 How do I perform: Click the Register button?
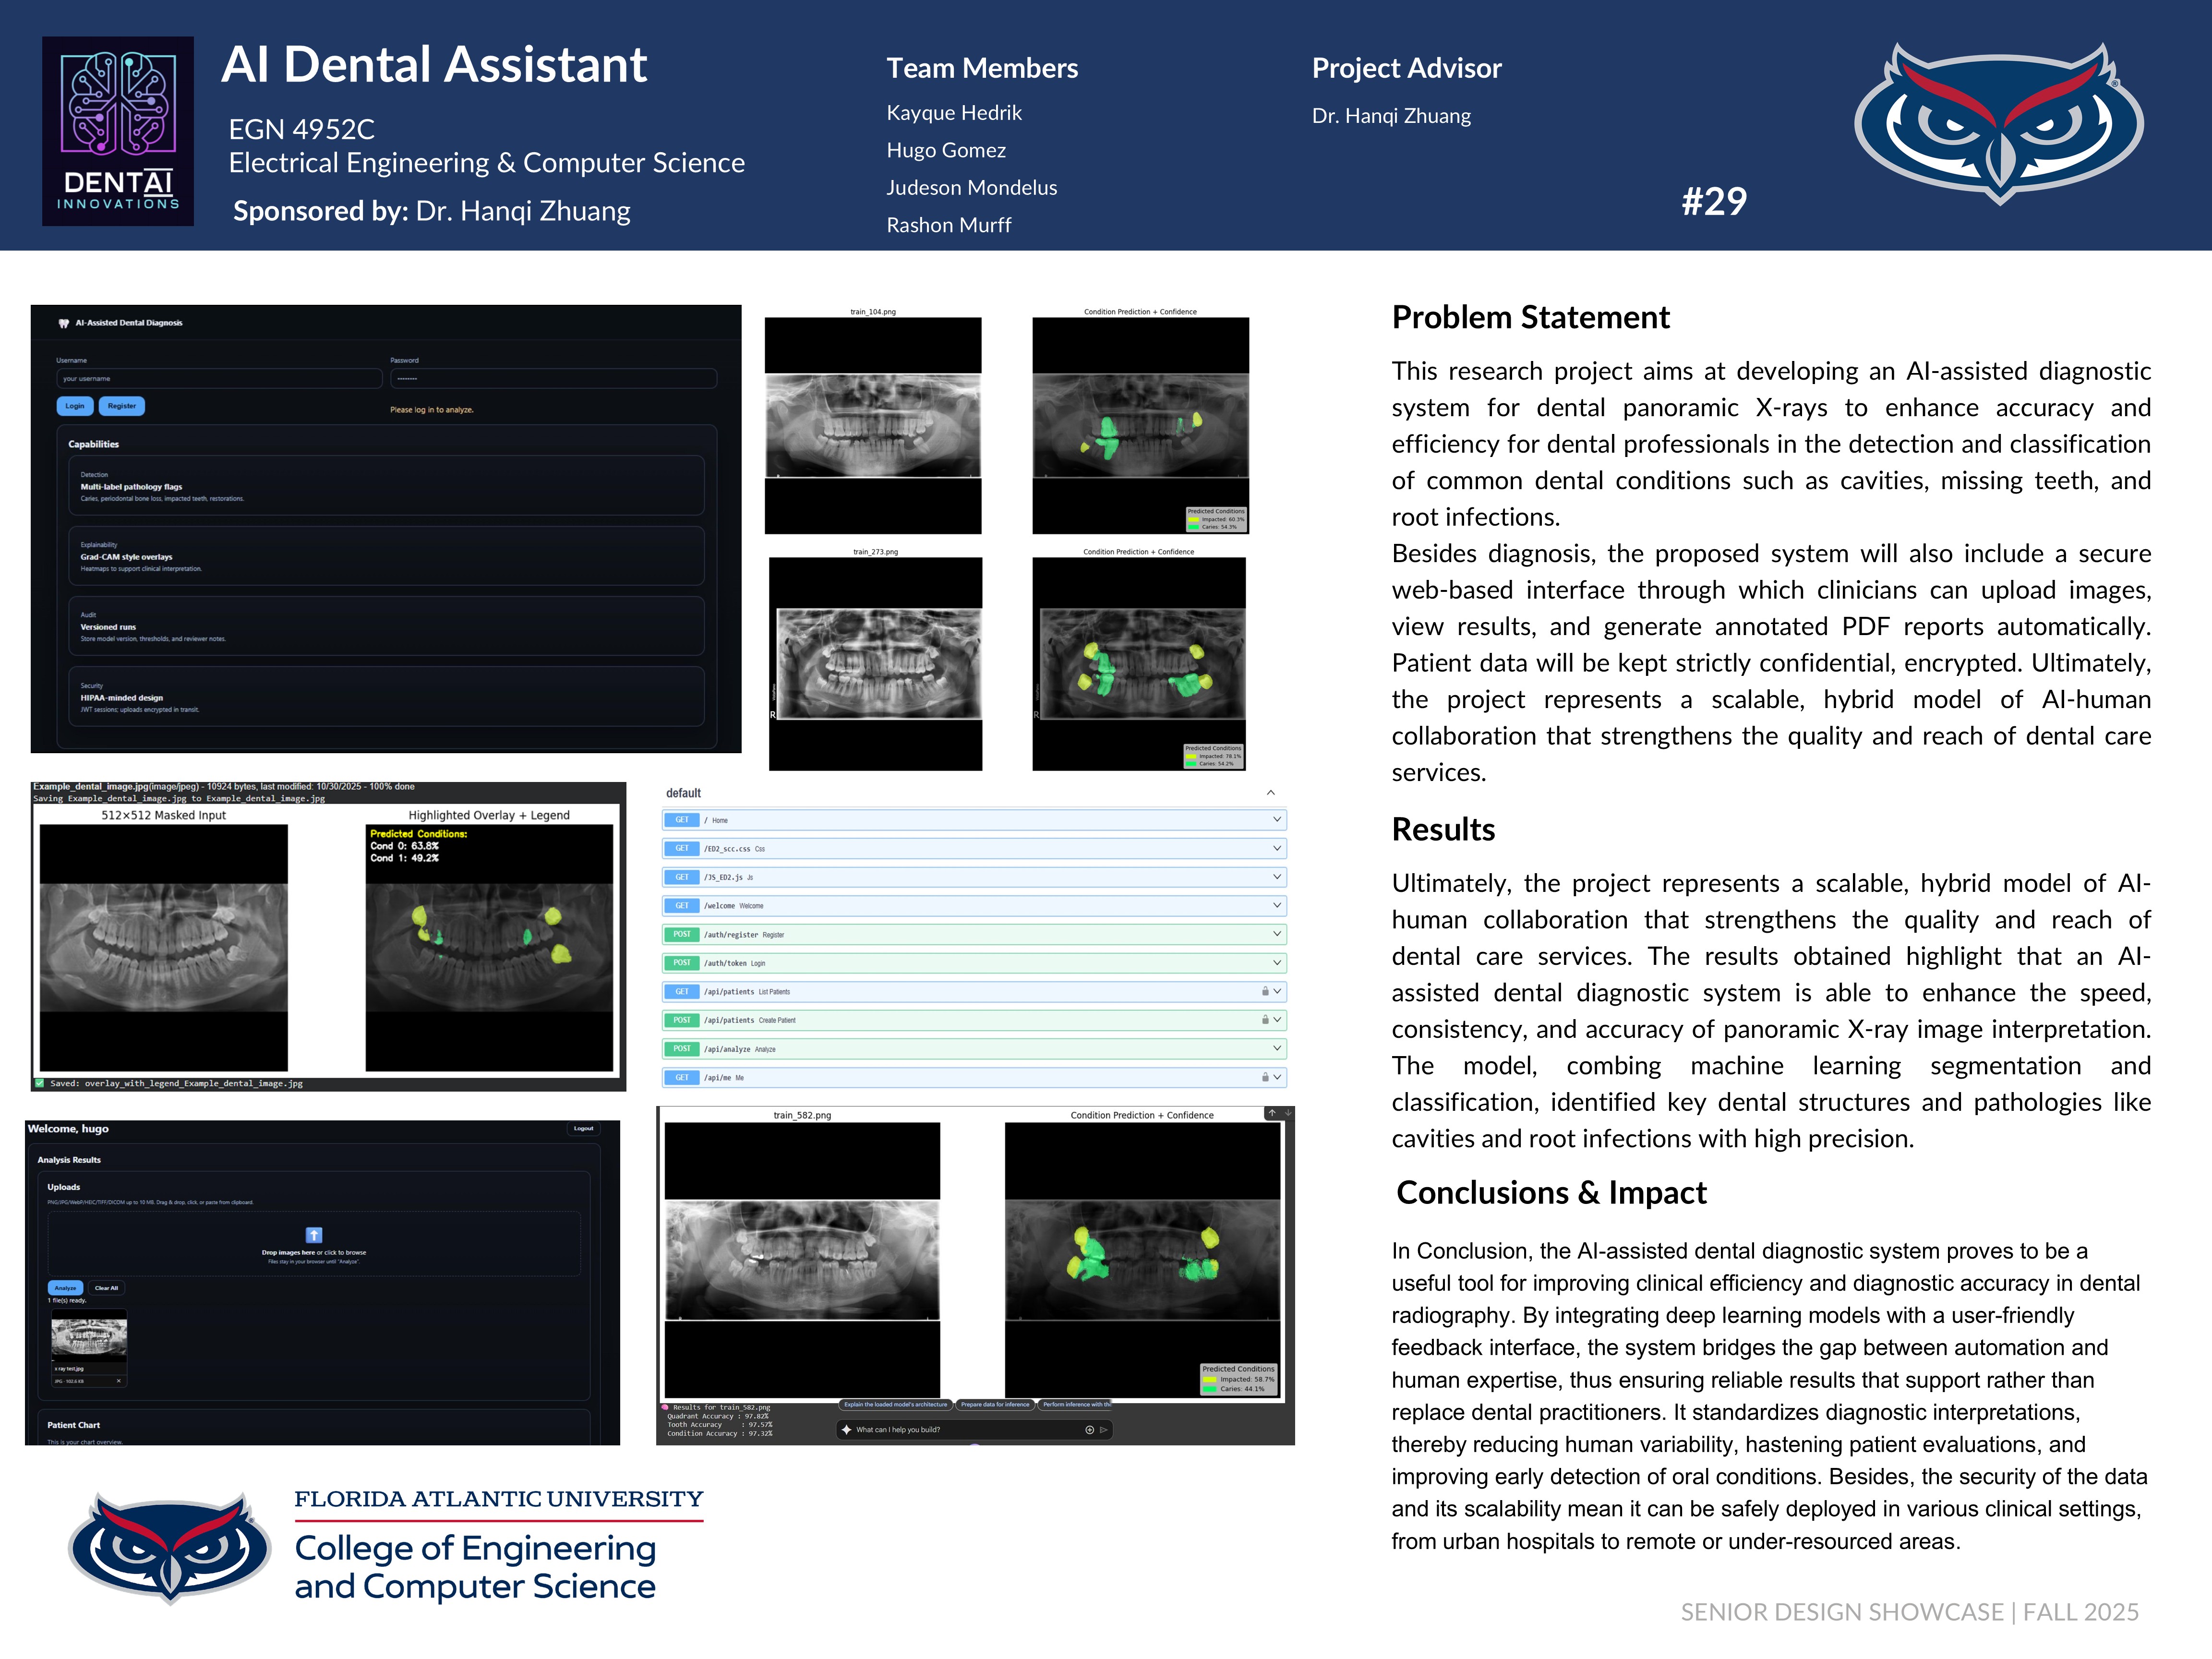click(x=122, y=406)
